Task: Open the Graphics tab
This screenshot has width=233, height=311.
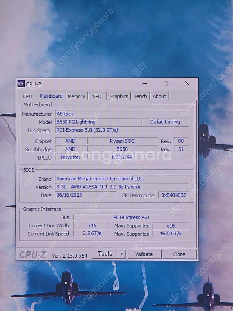Action: pyautogui.click(x=119, y=96)
